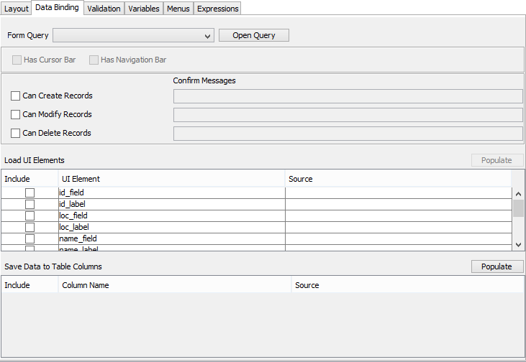Image resolution: width=526 pixels, height=362 pixels.
Task: Check Can Delete Records option
Action: coord(16,134)
